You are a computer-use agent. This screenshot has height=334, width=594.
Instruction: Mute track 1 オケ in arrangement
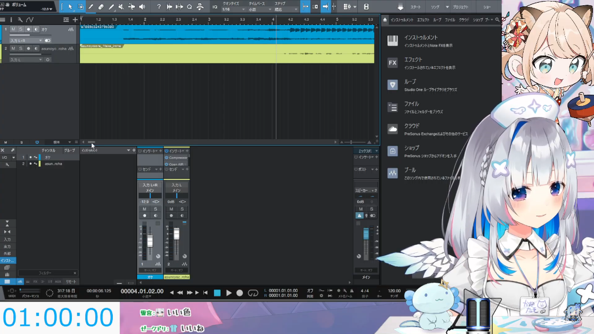13,29
